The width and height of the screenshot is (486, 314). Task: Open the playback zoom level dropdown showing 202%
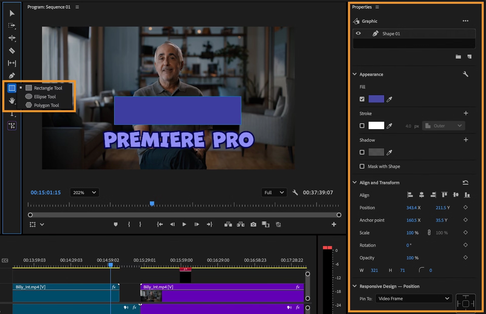84,192
